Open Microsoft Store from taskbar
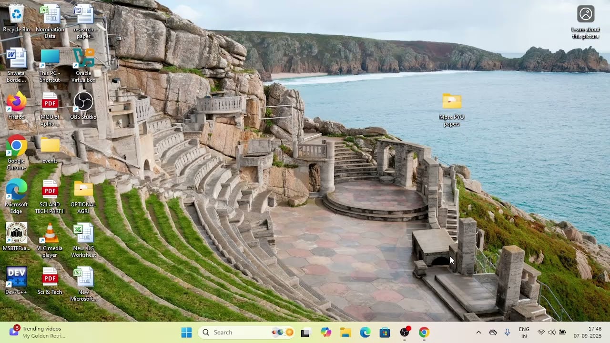Viewport: 610px width, 343px height. [385, 333]
